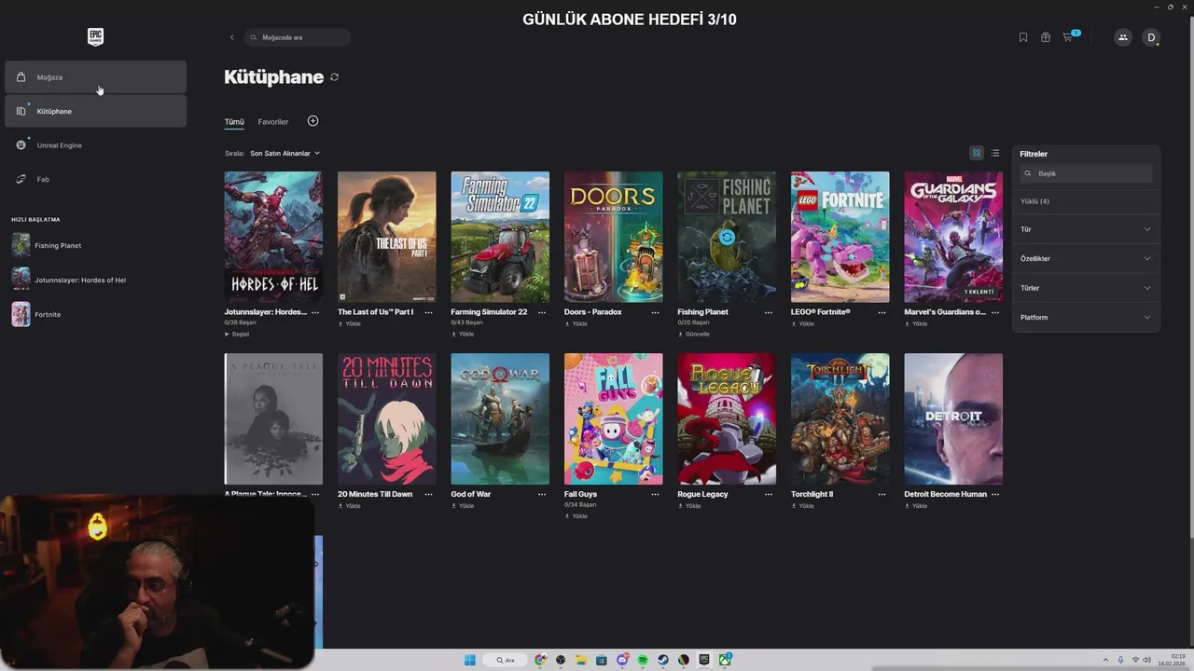Open the gift redeem icon
1194x671 pixels.
[x=1046, y=37]
